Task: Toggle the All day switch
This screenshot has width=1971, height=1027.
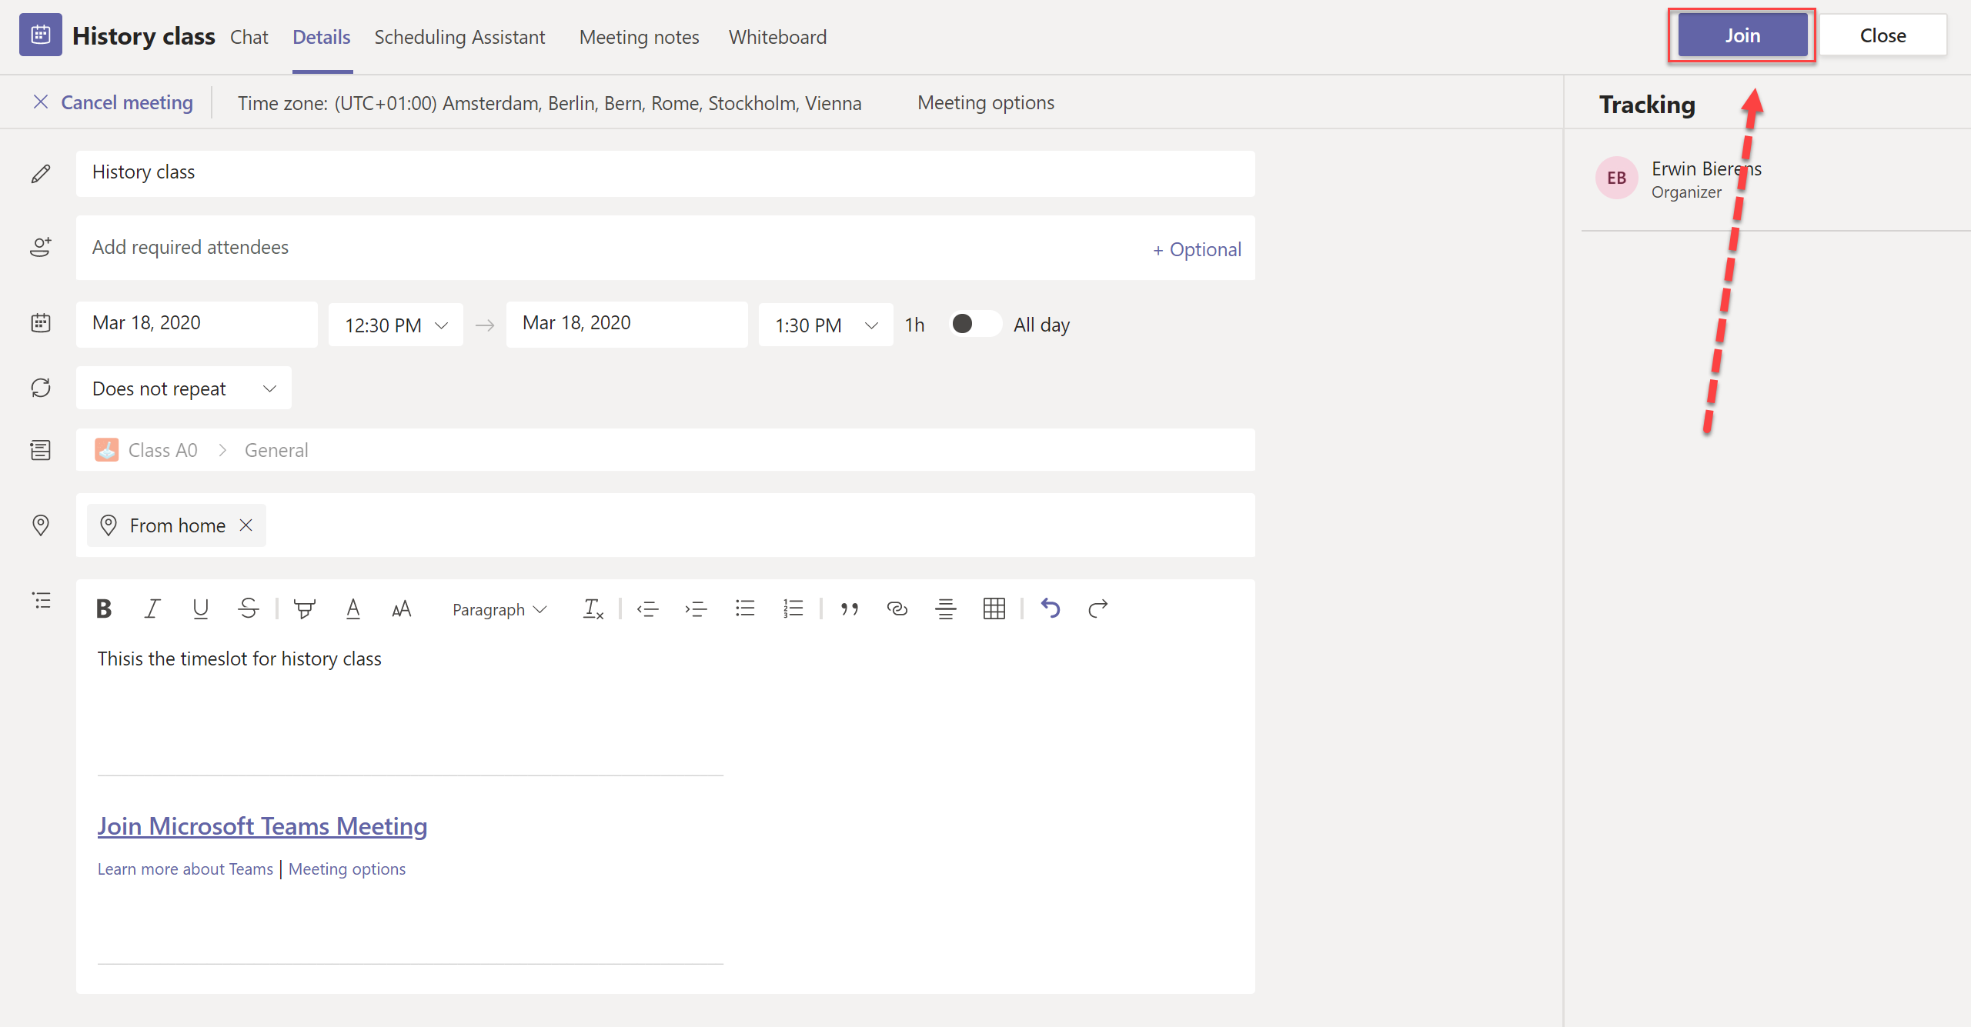Action: [973, 324]
